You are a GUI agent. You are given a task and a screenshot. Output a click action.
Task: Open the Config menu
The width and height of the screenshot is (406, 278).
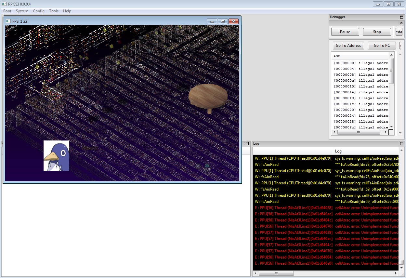39,11
